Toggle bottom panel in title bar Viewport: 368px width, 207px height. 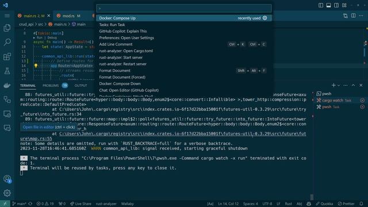[x=328, y=5]
